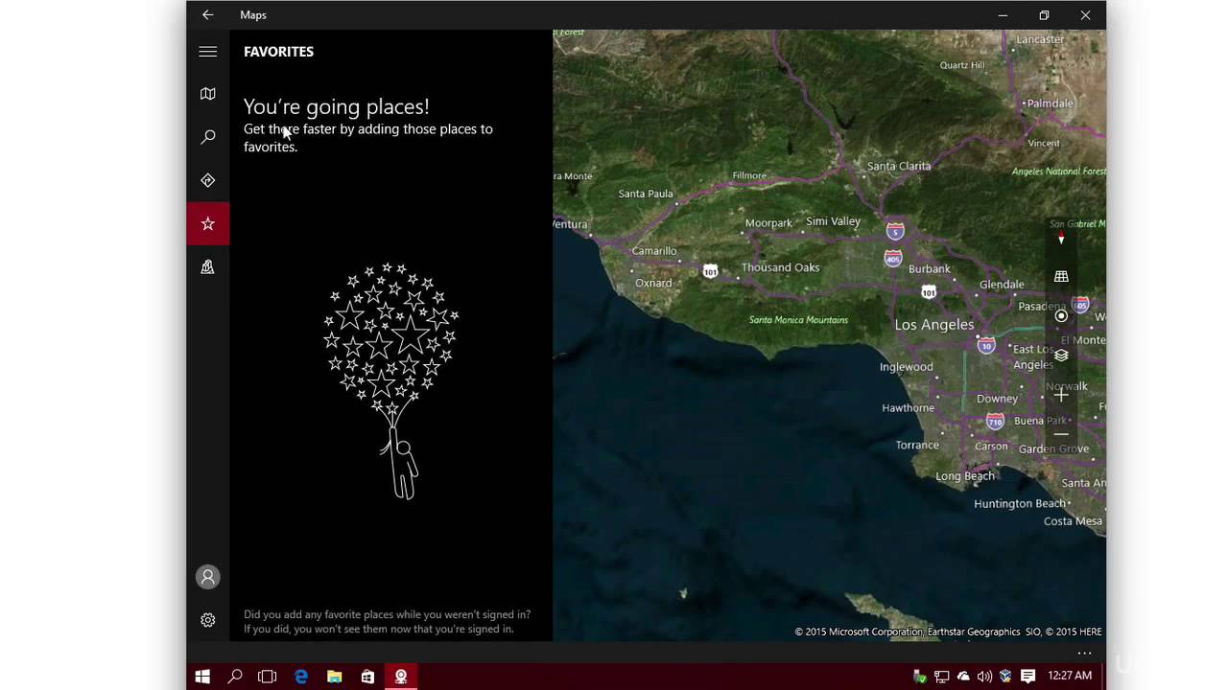
Task: Click the Vincent map label
Action: coord(1044,144)
